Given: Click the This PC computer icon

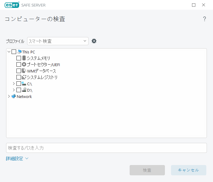Looking at the screenshot, I should click(19, 52).
